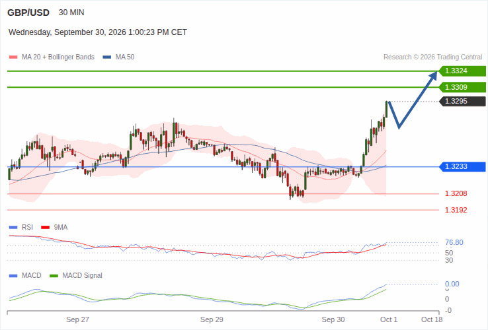Image resolution: width=488 pixels, height=330 pixels.
Task: Select the 1.3233 pivot price tag
Action: pos(462,166)
